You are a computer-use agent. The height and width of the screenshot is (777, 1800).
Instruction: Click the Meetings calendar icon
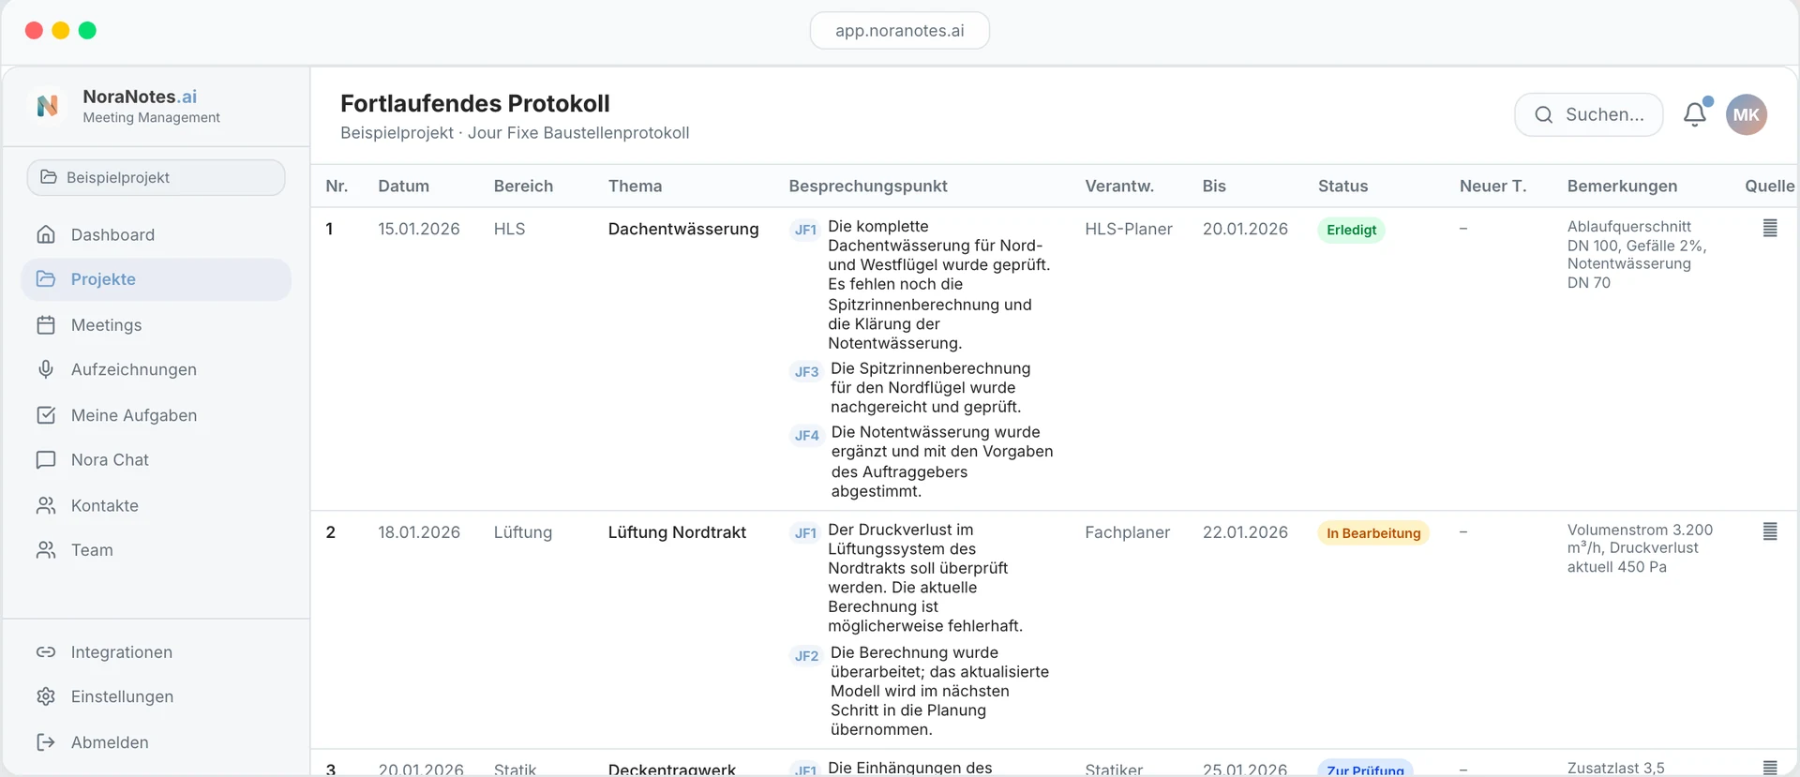46,325
